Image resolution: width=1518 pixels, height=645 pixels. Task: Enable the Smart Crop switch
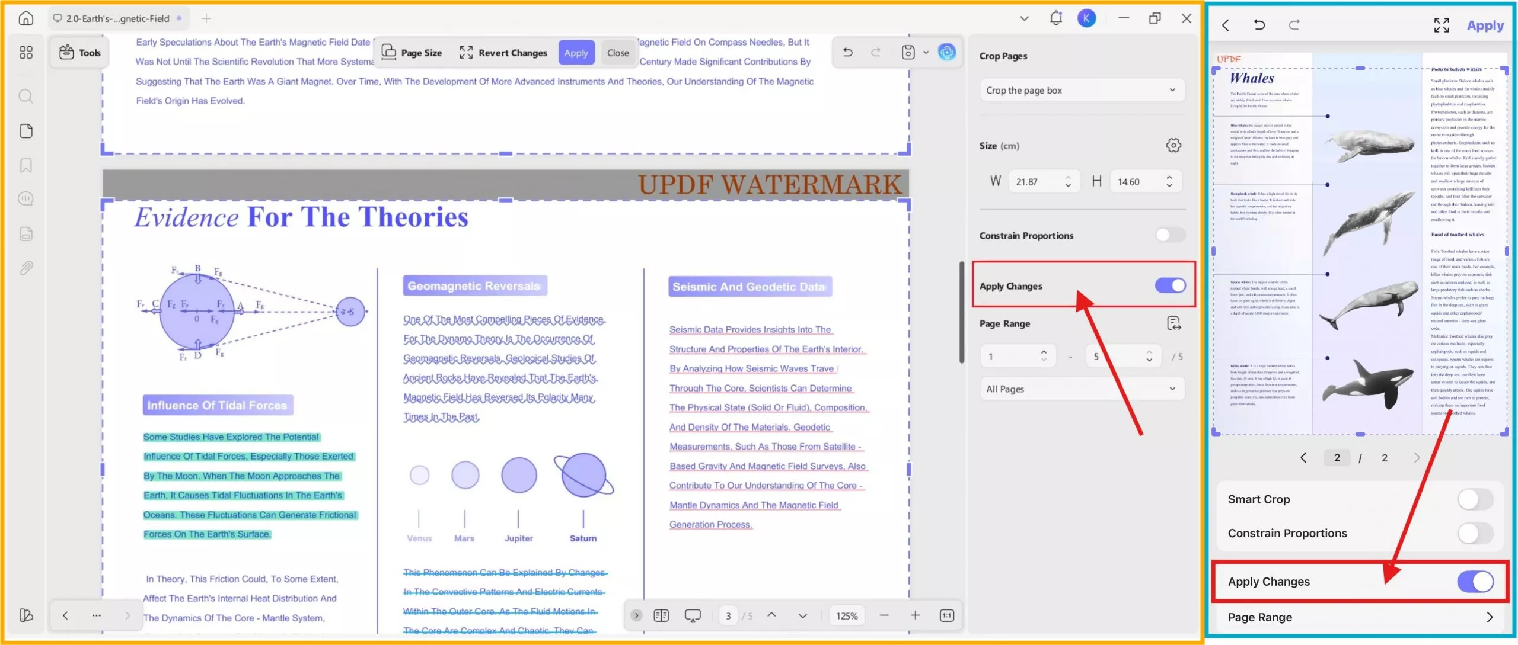1475,499
